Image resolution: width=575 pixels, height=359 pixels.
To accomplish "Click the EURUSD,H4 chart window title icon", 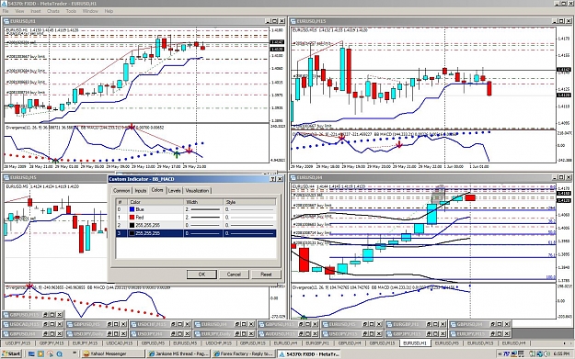I will (x=293, y=177).
